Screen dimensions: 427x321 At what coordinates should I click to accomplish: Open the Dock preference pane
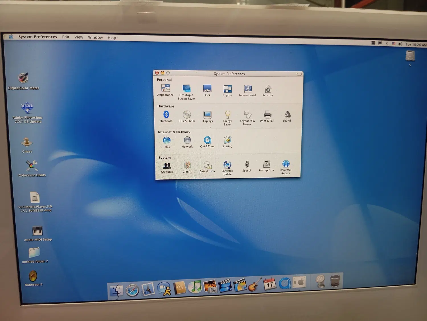coord(207,91)
